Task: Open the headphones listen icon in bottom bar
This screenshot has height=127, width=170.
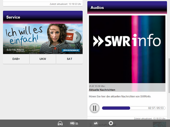Action: tap(60, 123)
